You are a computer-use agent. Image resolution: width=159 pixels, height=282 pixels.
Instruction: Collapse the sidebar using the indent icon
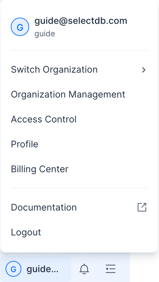[110, 269]
